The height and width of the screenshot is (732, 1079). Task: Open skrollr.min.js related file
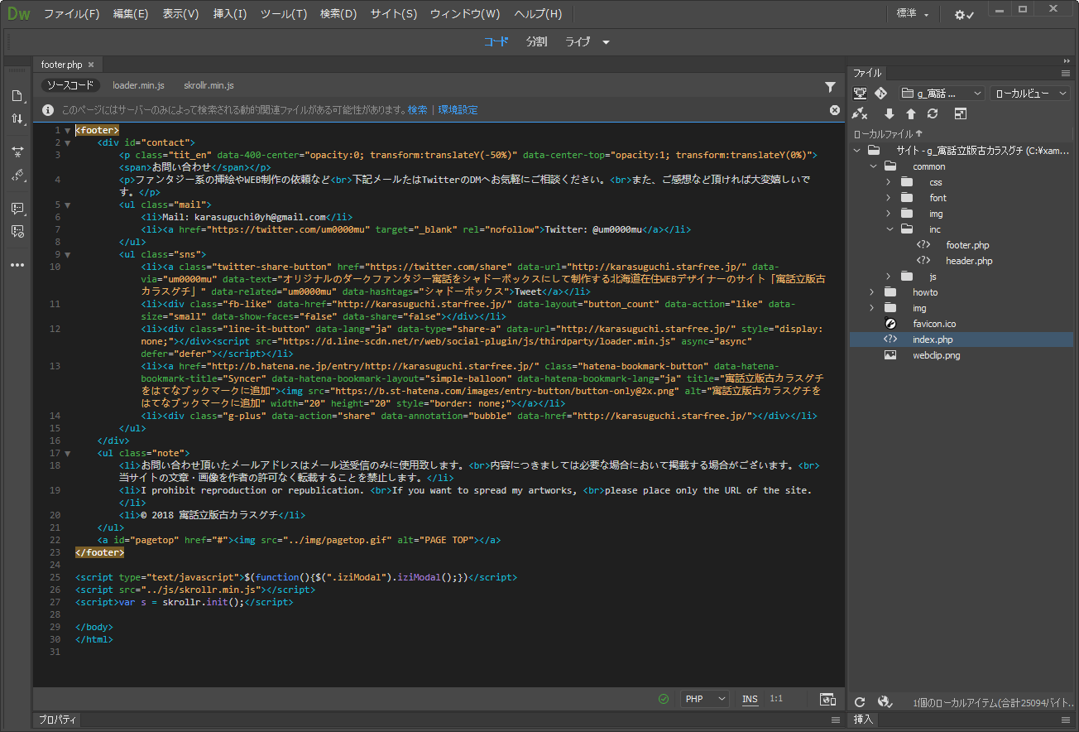click(209, 85)
